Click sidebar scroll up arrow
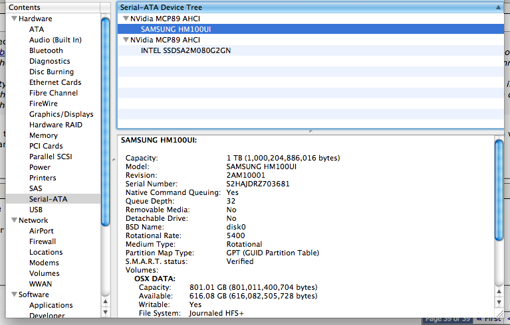 point(105,302)
